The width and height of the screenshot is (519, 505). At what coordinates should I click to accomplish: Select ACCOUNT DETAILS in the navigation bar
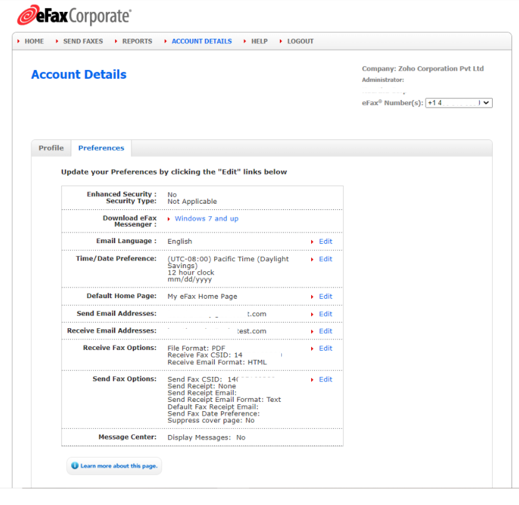[202, 41]
